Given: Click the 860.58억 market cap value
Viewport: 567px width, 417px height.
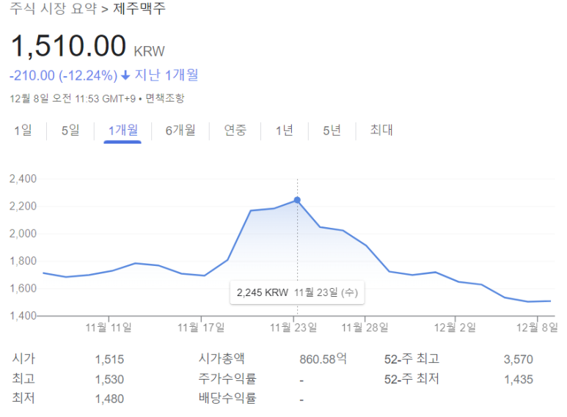Looking at the screenshot, I should (323, 359).
